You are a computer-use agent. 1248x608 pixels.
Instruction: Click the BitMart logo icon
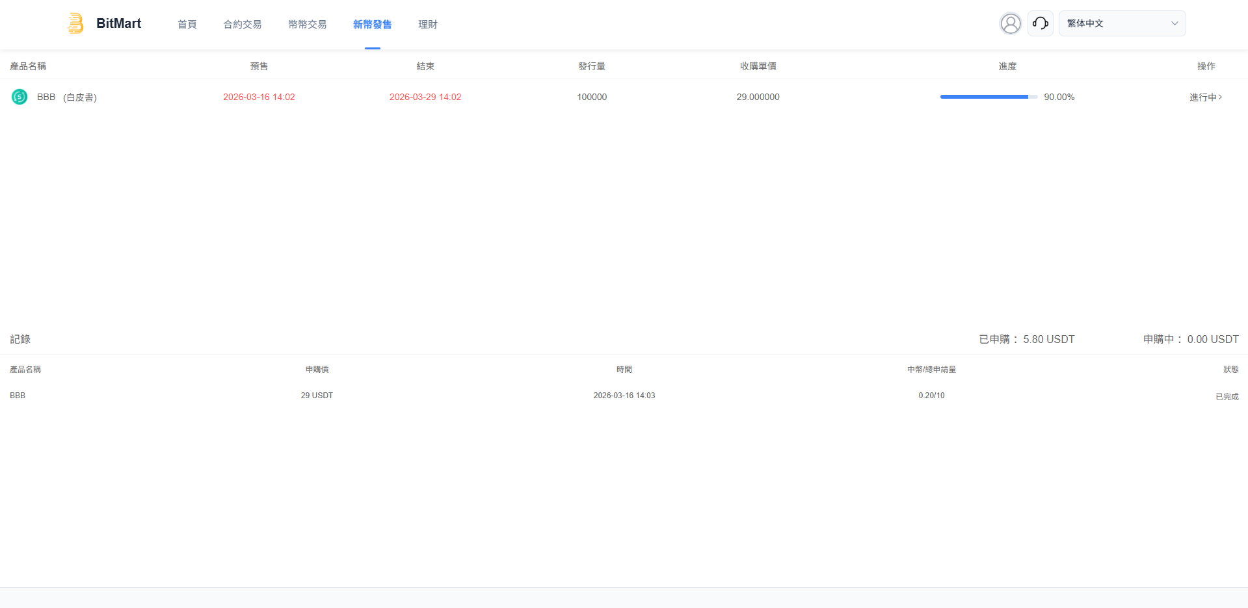point(75,23)
